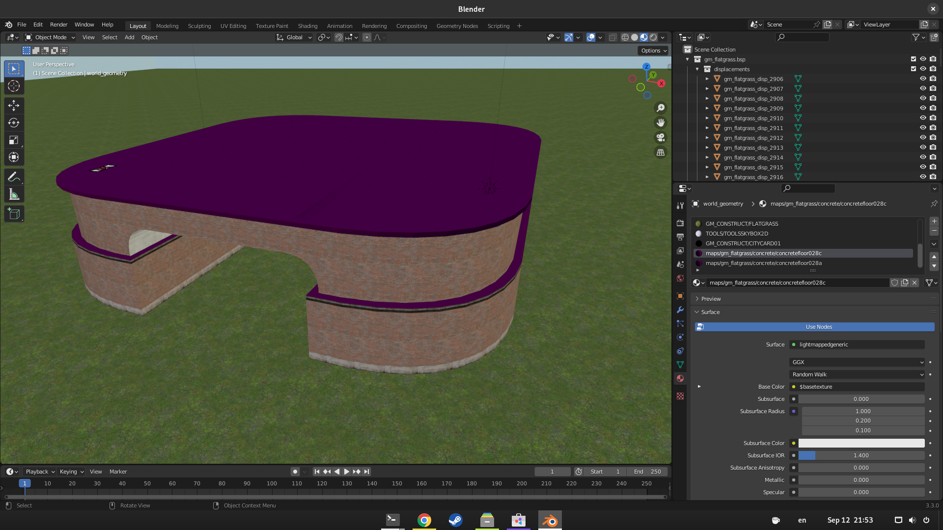
Task: Disable render visibility for gm_flatgrass_disp_2908
Action: [x=933, y=98]
